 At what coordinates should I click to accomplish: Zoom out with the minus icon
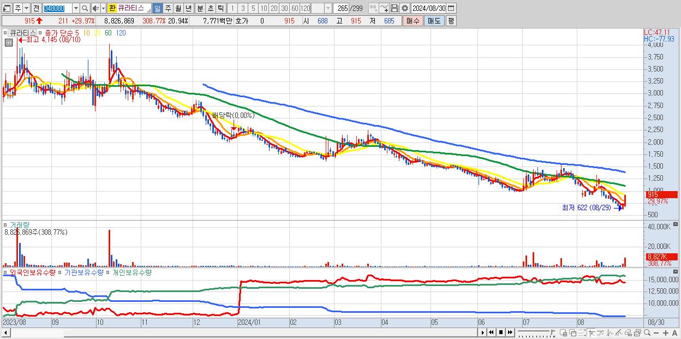click(656, 333)
